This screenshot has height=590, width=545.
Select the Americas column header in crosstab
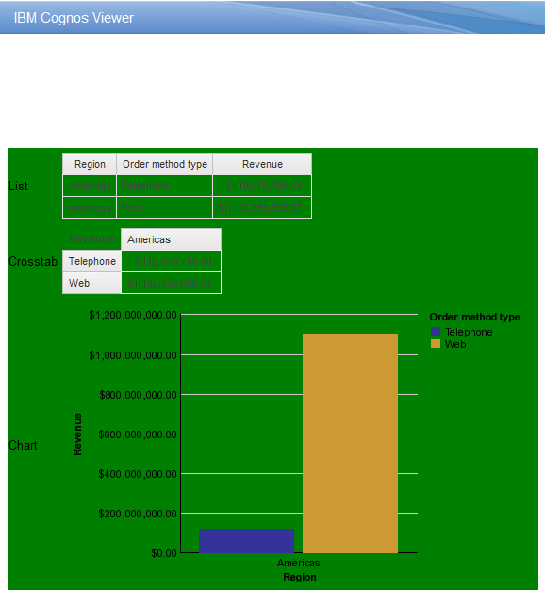point(171,239)
